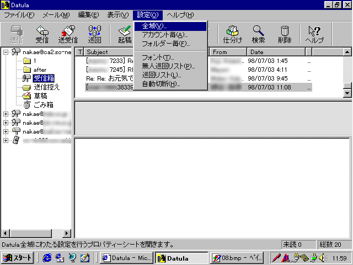Expand the last blurred account node
Viewport: 353px width, 265px height.
(x=6, y=140)
